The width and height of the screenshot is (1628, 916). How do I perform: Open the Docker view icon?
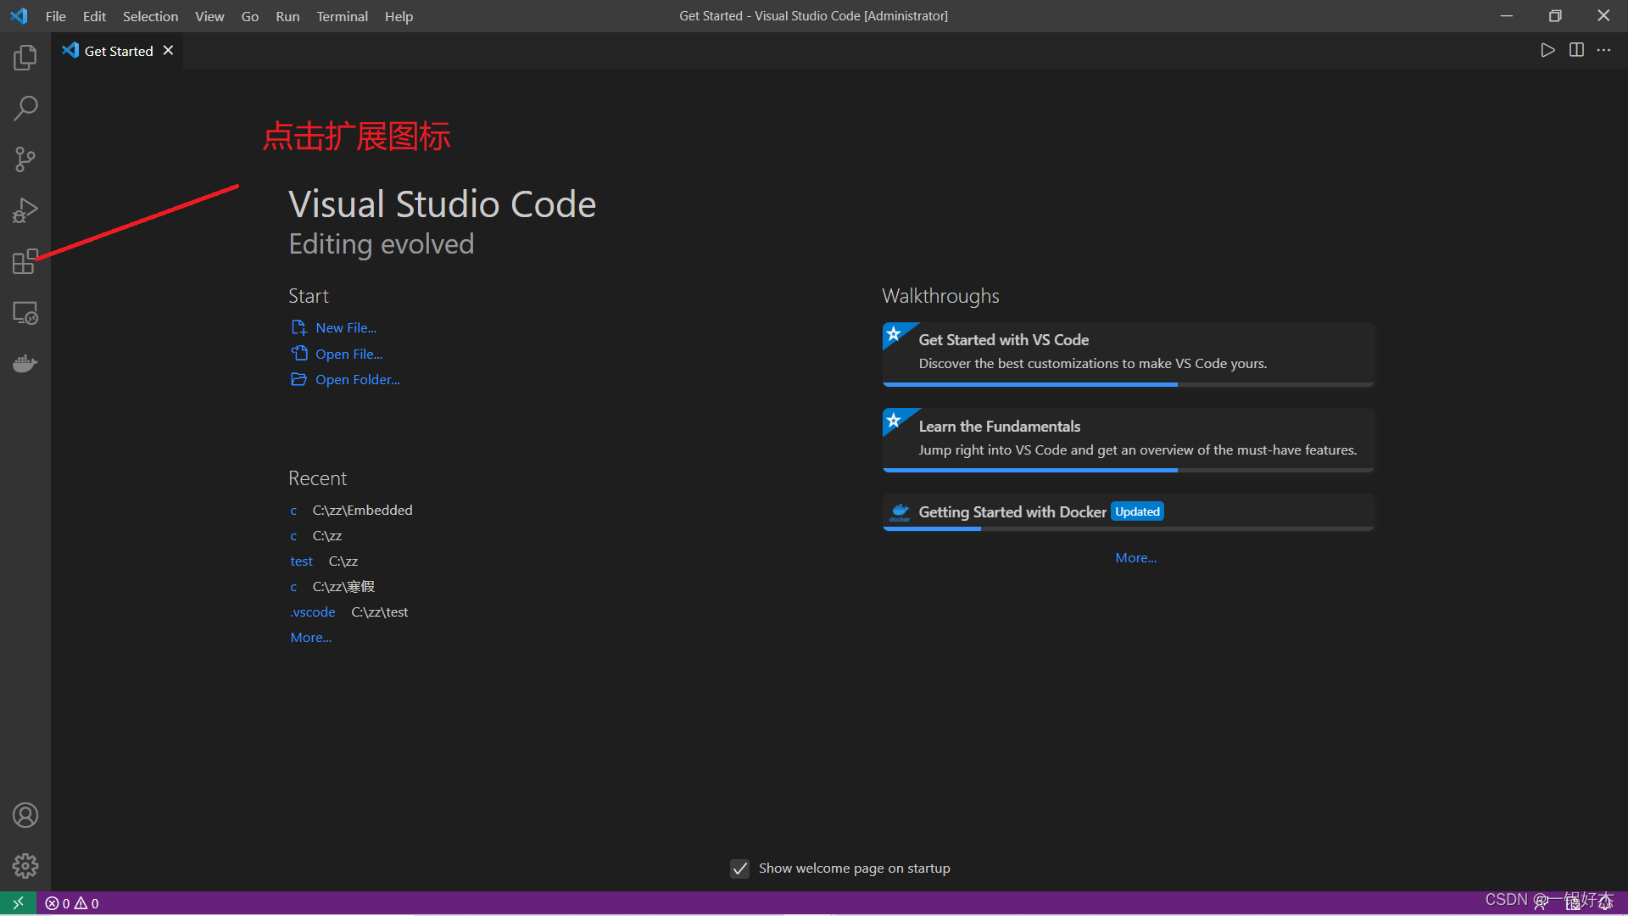tap(25, 364)
